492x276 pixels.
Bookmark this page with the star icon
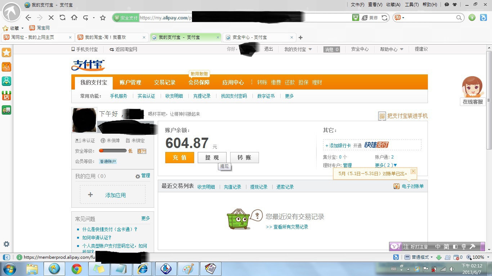tap(103, 18)
